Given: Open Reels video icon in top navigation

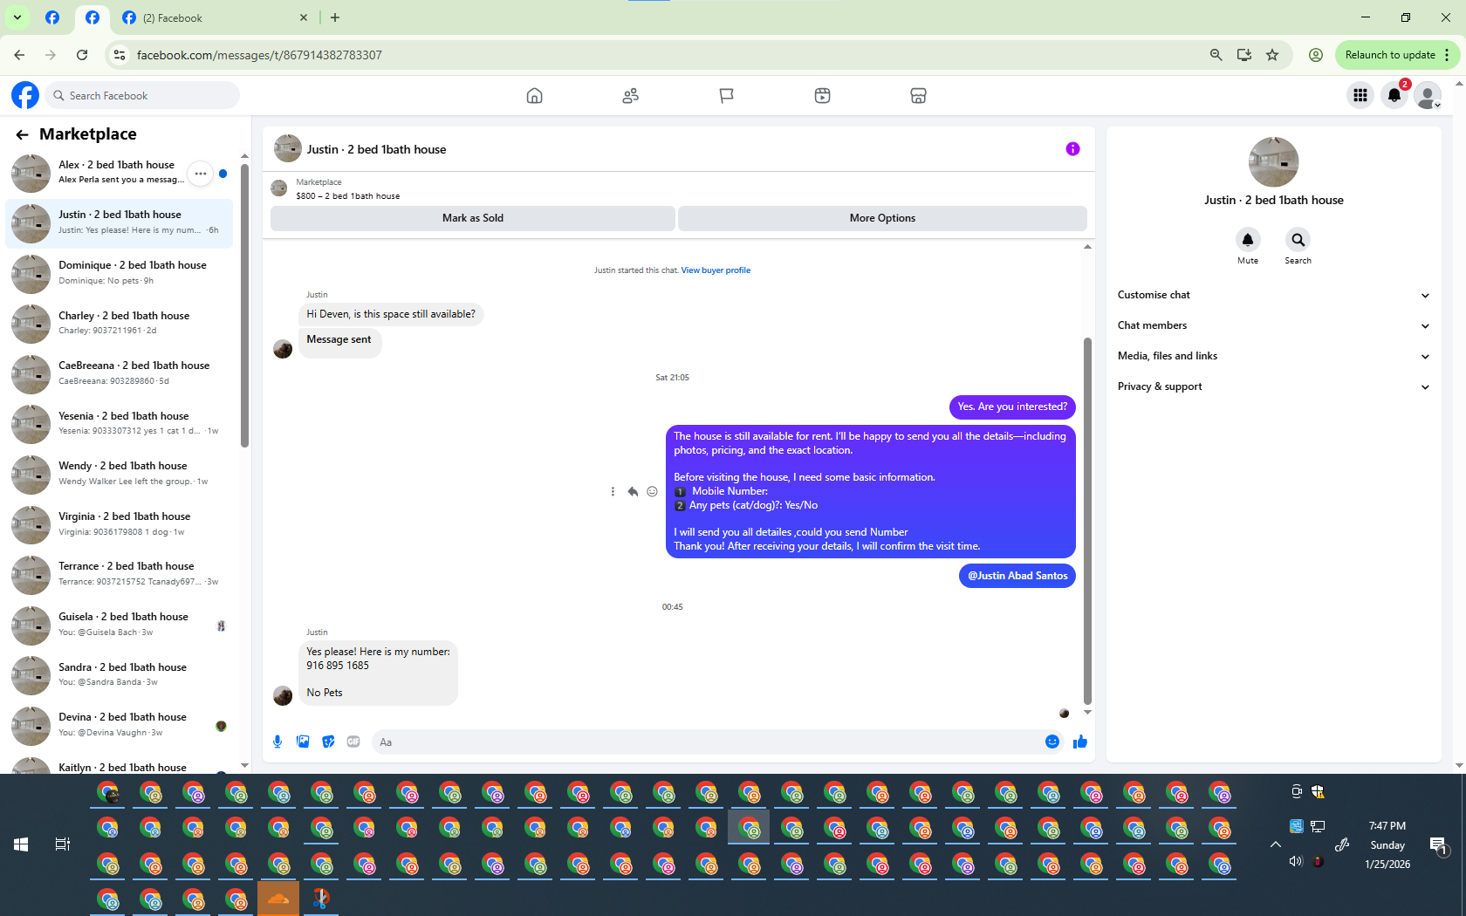Looking at the screenshot, I should (822, 96).
